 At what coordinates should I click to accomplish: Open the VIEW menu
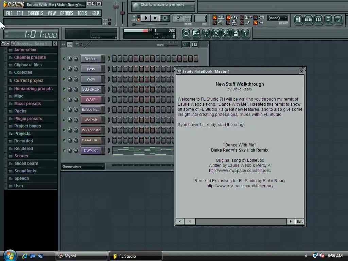click(52, 13)
